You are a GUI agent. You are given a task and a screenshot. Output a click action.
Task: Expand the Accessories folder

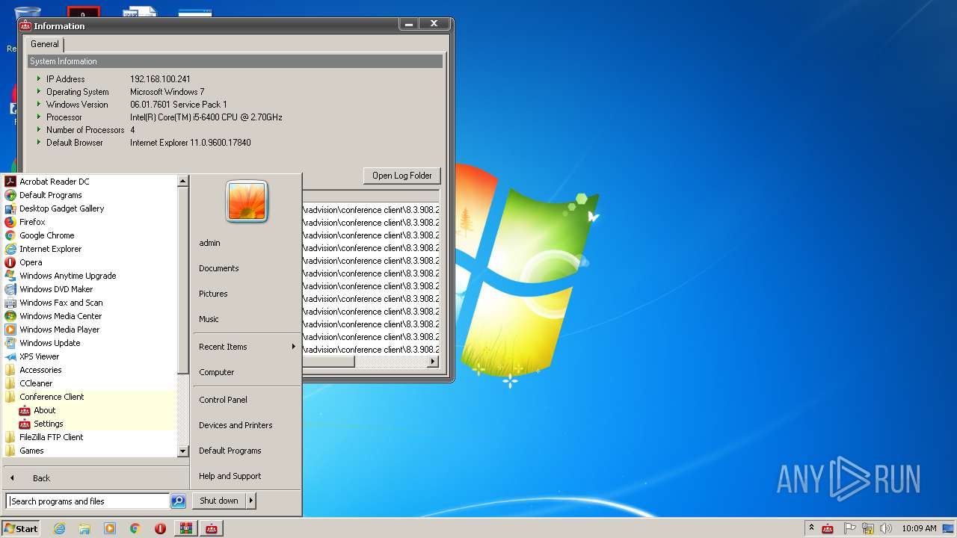(x=40, y=370)
